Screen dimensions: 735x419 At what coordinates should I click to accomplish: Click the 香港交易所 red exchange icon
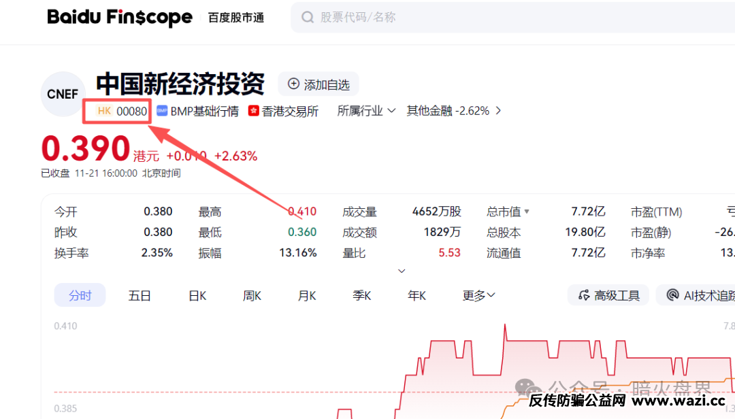coord(252,110)
